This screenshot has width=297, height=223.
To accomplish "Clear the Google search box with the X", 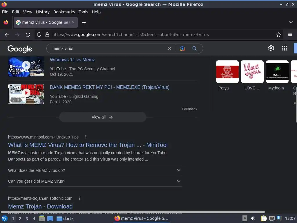I will (169, 48).
